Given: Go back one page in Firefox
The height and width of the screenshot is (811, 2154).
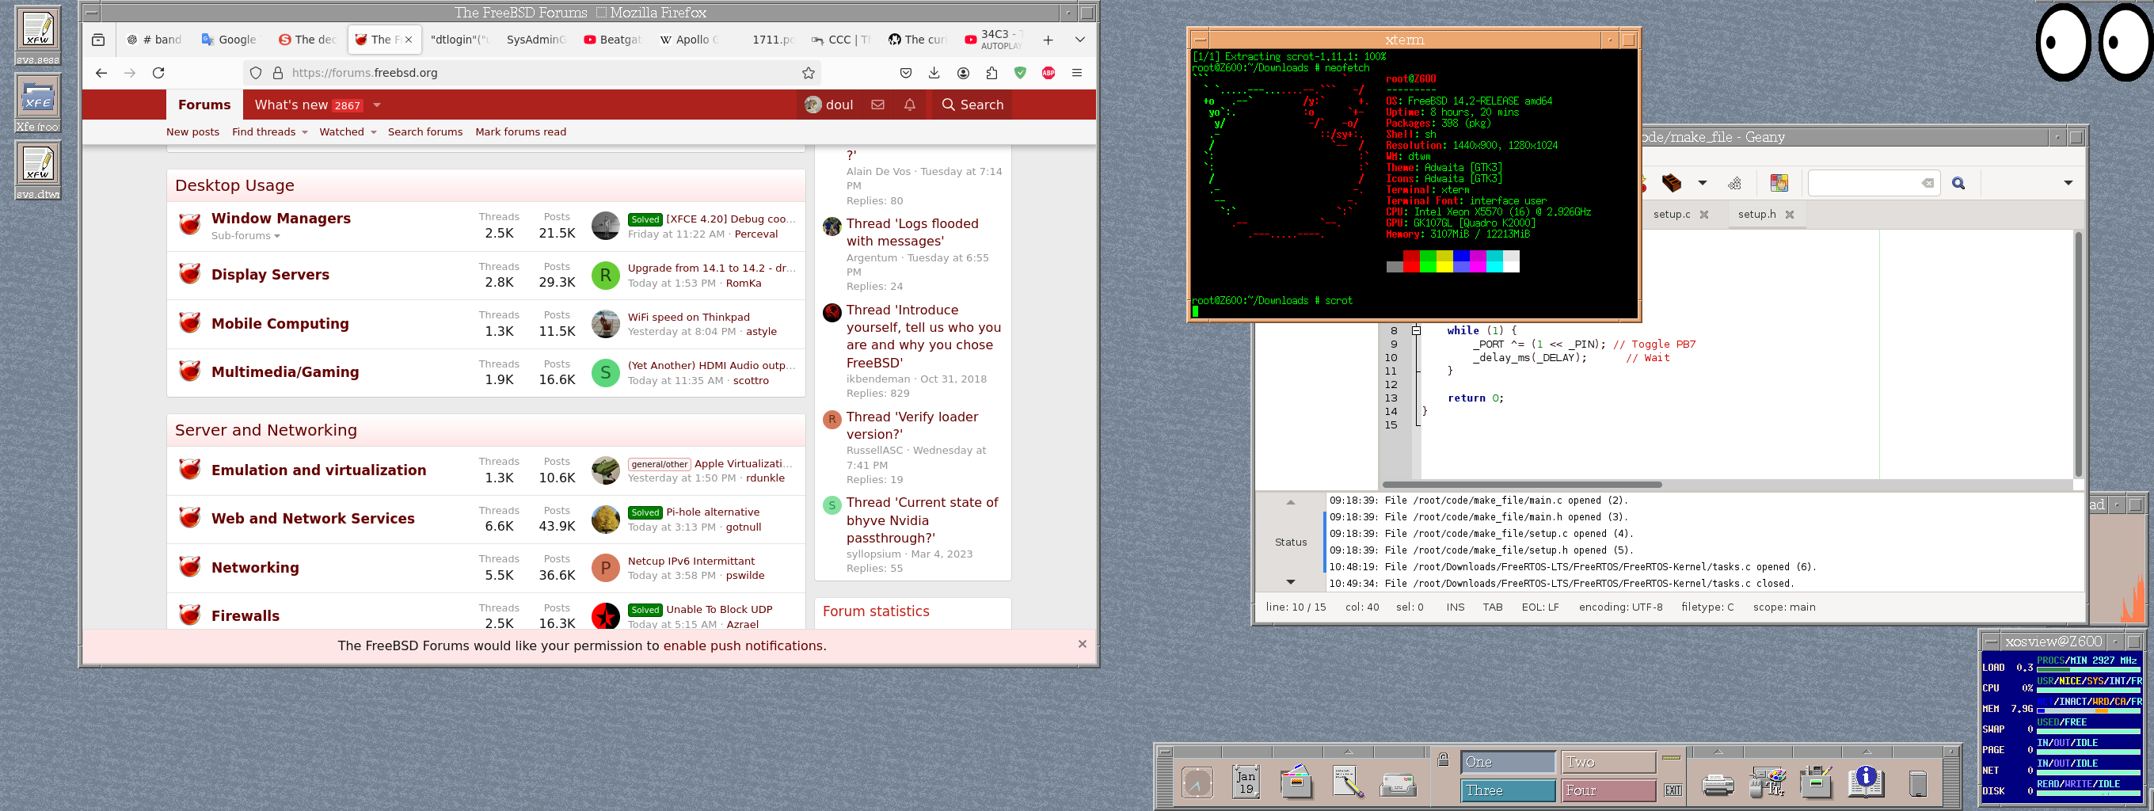Looking at the screenshot, I should tap(101, 73).
